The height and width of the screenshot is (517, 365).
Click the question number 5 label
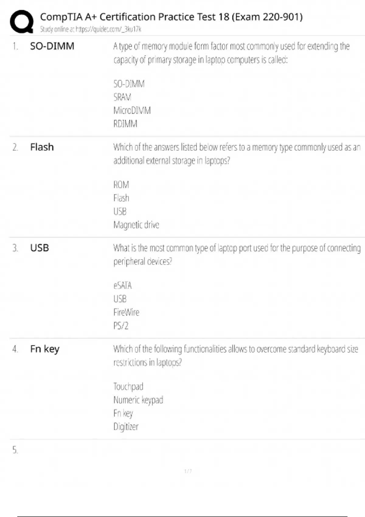point(15,450)
